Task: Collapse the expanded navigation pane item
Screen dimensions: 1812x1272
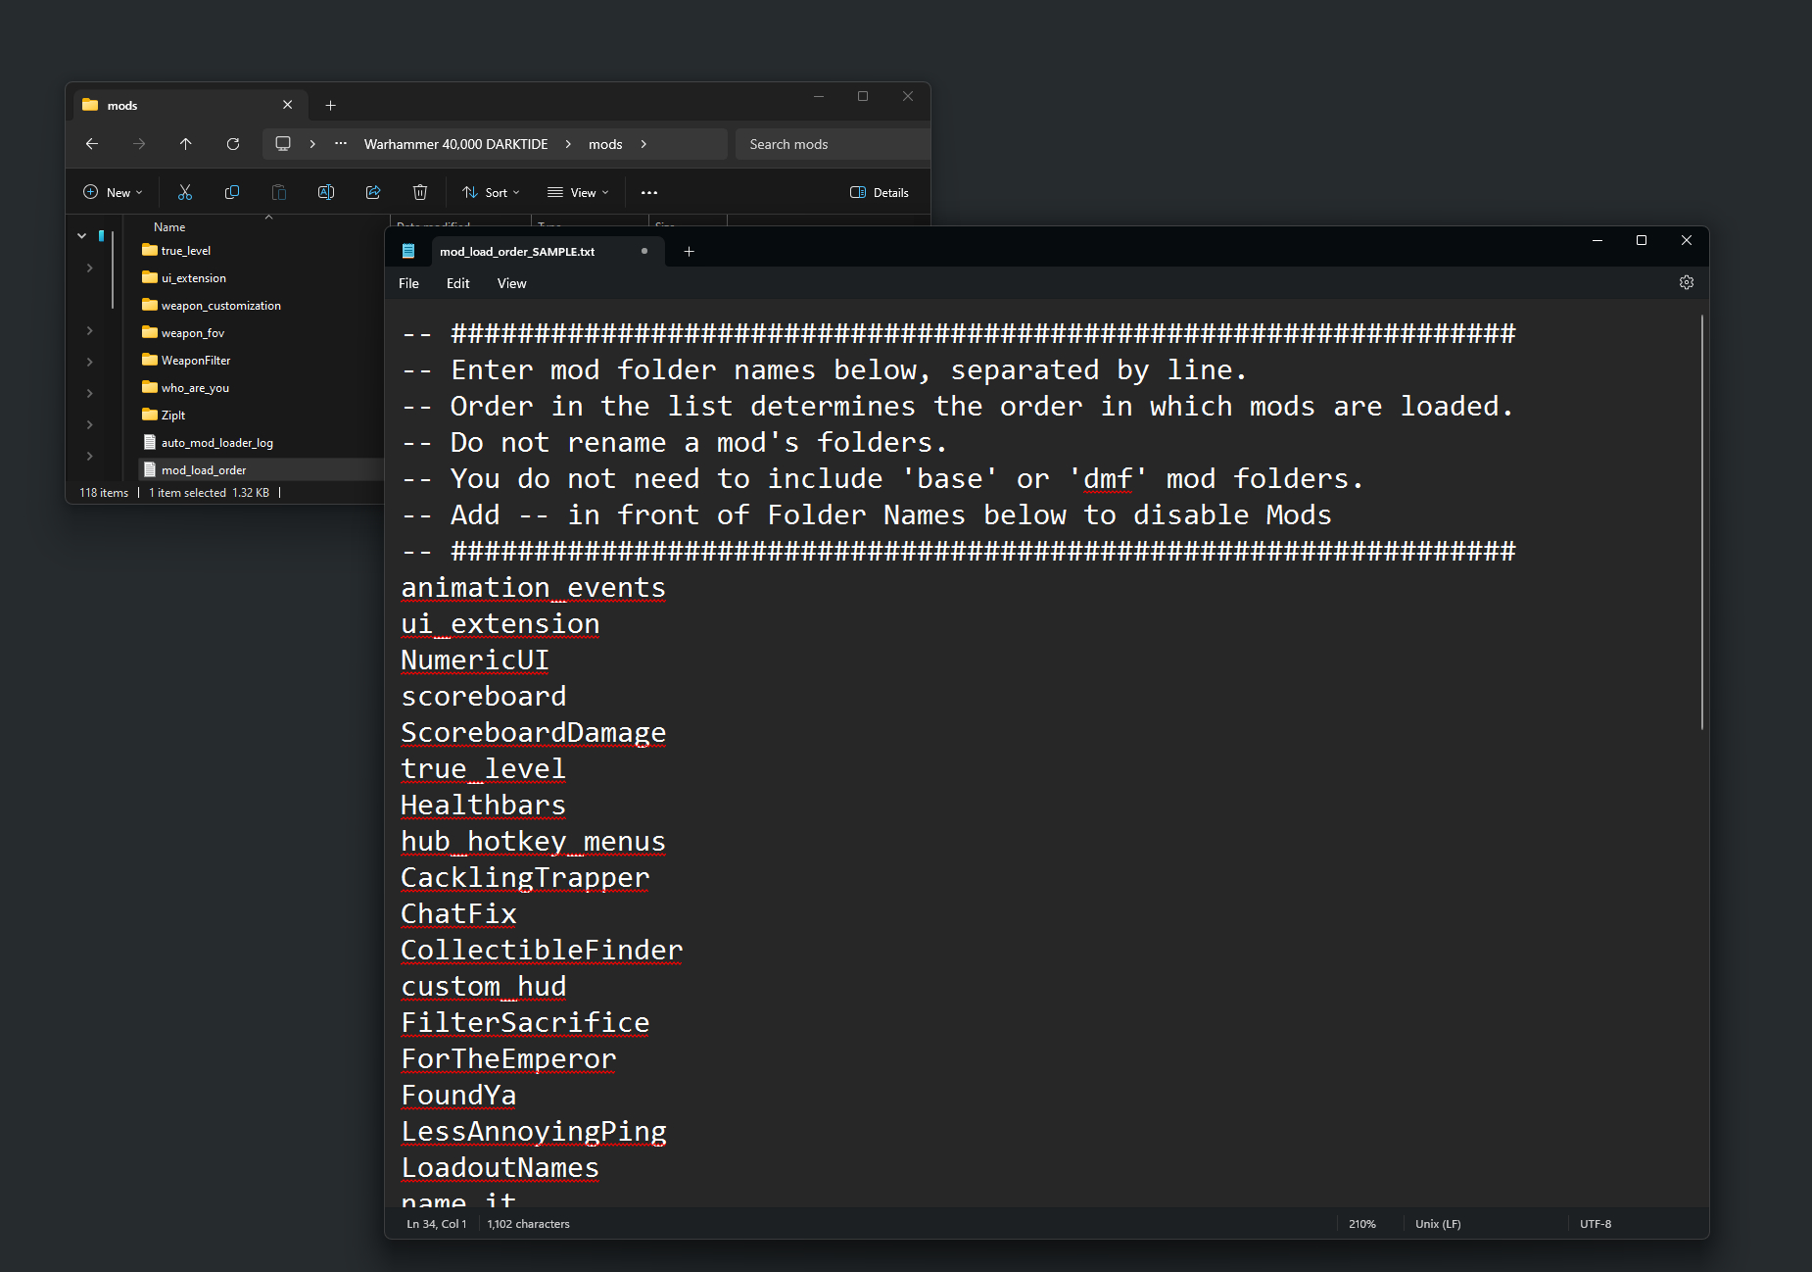Action: pyautogui.click(x=82, y=236)
